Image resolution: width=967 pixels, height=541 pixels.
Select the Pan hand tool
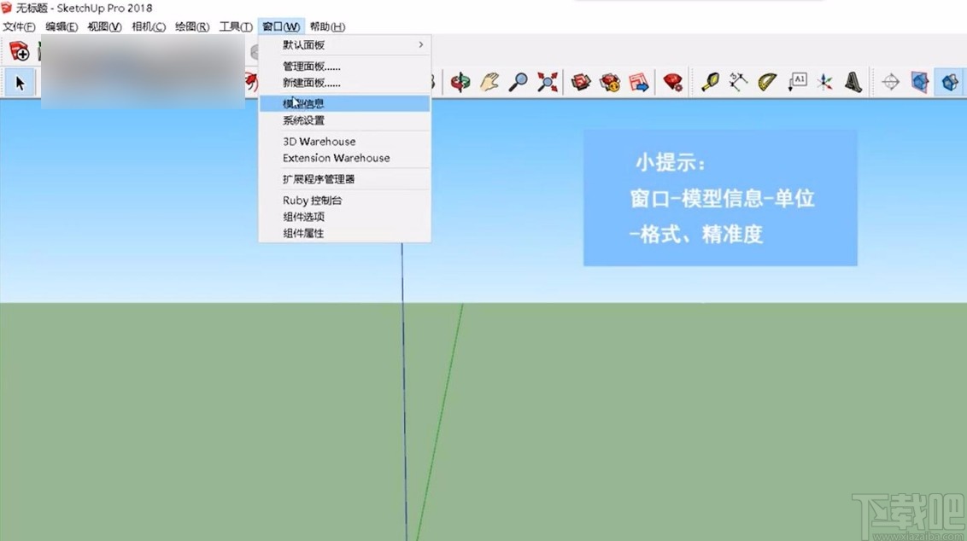tap(489, 82)
